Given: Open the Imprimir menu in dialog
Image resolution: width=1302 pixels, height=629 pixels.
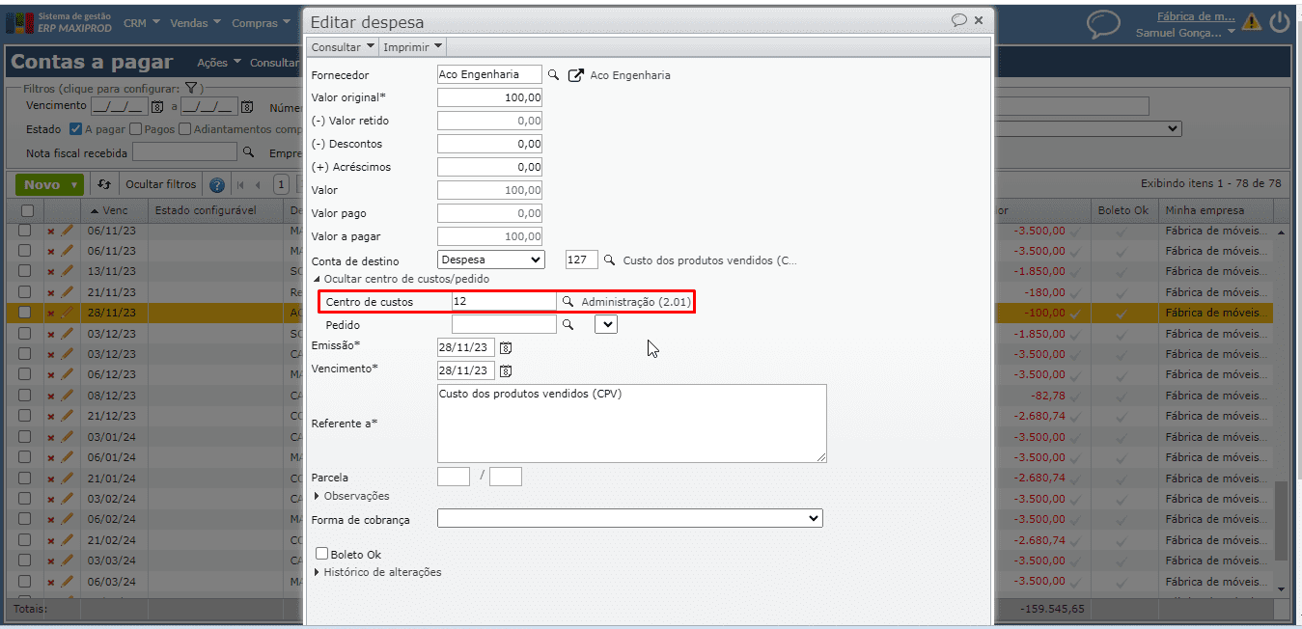Looking at the screenshot, I should (413, 46).
